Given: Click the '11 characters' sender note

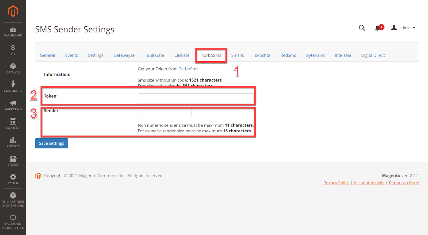Looking at the screenshot, I should (x=239, y=125).
